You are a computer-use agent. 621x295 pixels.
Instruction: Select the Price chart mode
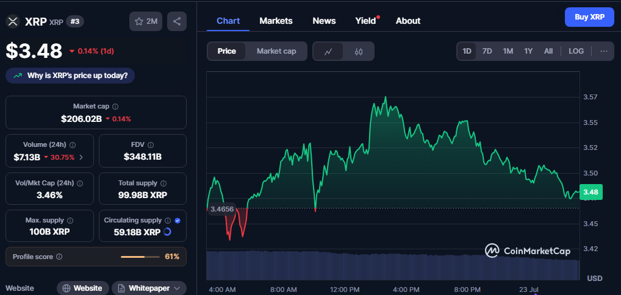tap(226, 51)
